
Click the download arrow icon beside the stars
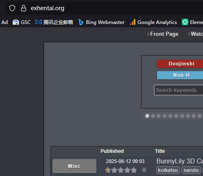coord(144,170)
